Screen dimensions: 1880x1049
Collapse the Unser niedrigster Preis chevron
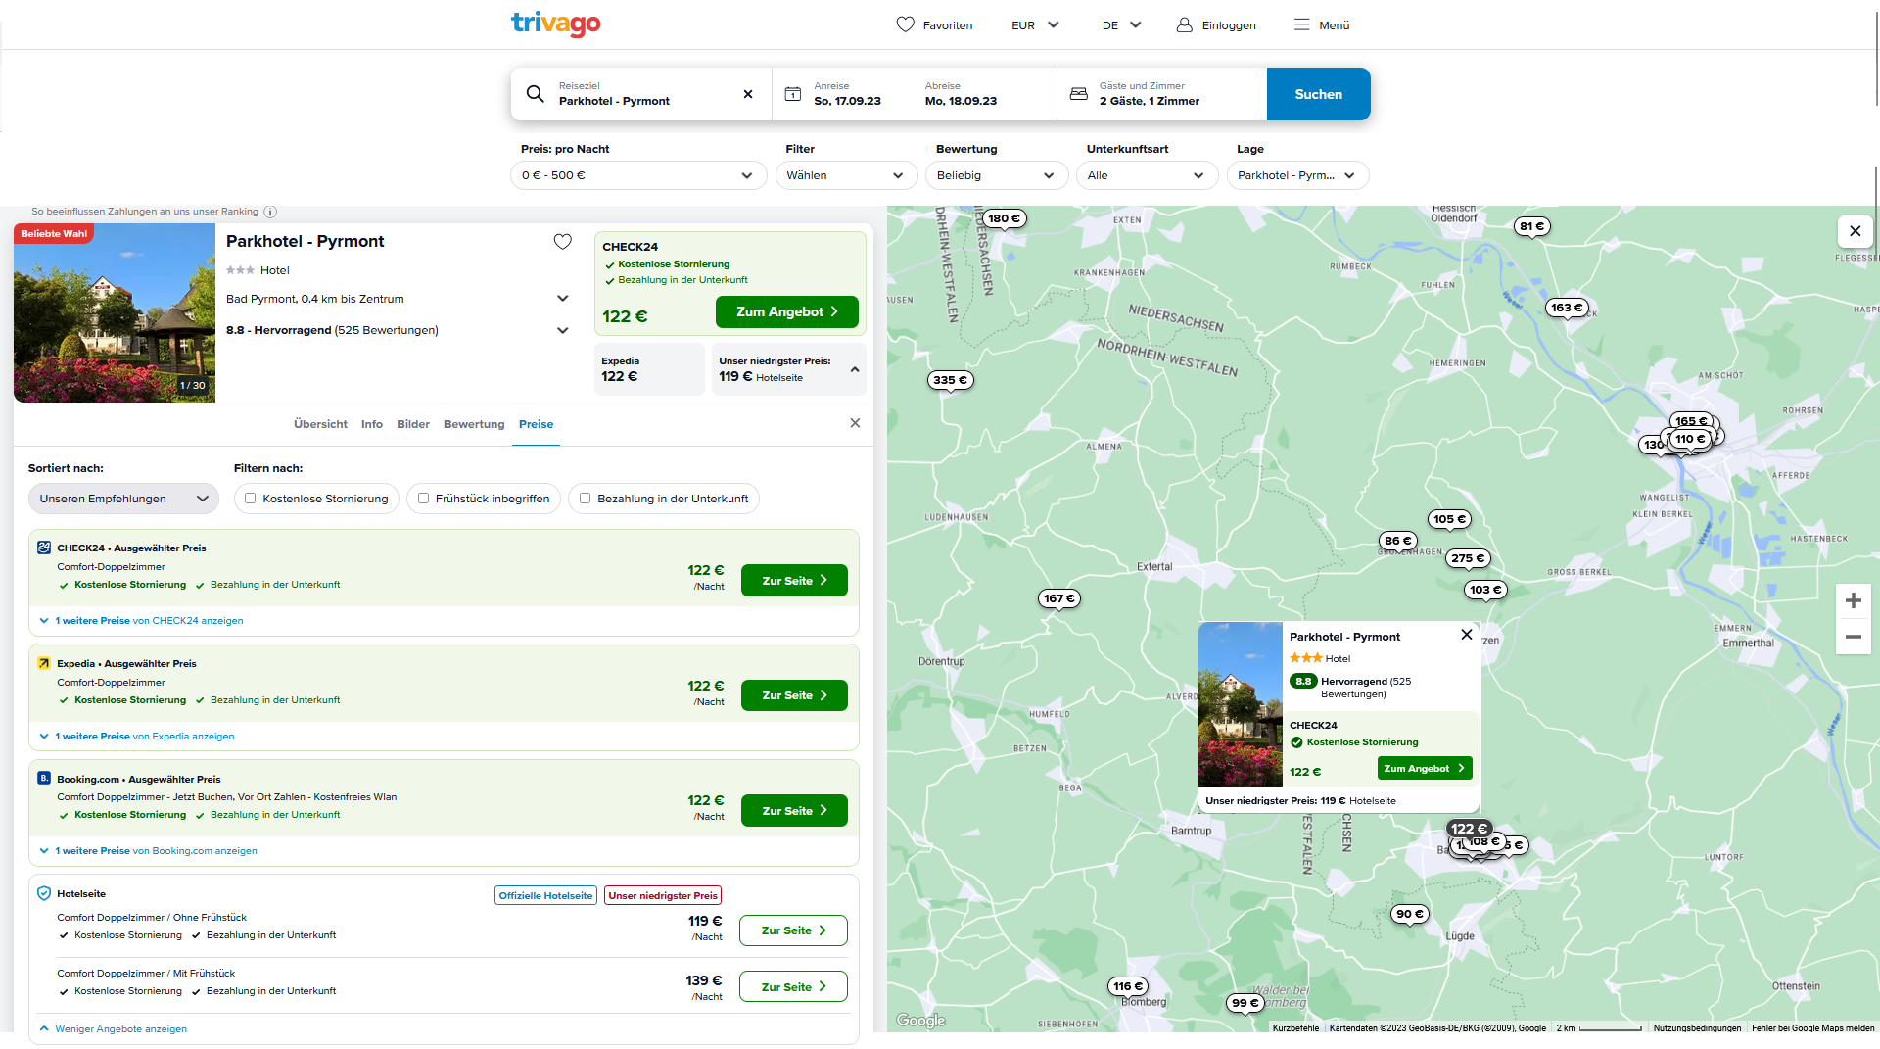pyautogui.click(x=855, y=369)
